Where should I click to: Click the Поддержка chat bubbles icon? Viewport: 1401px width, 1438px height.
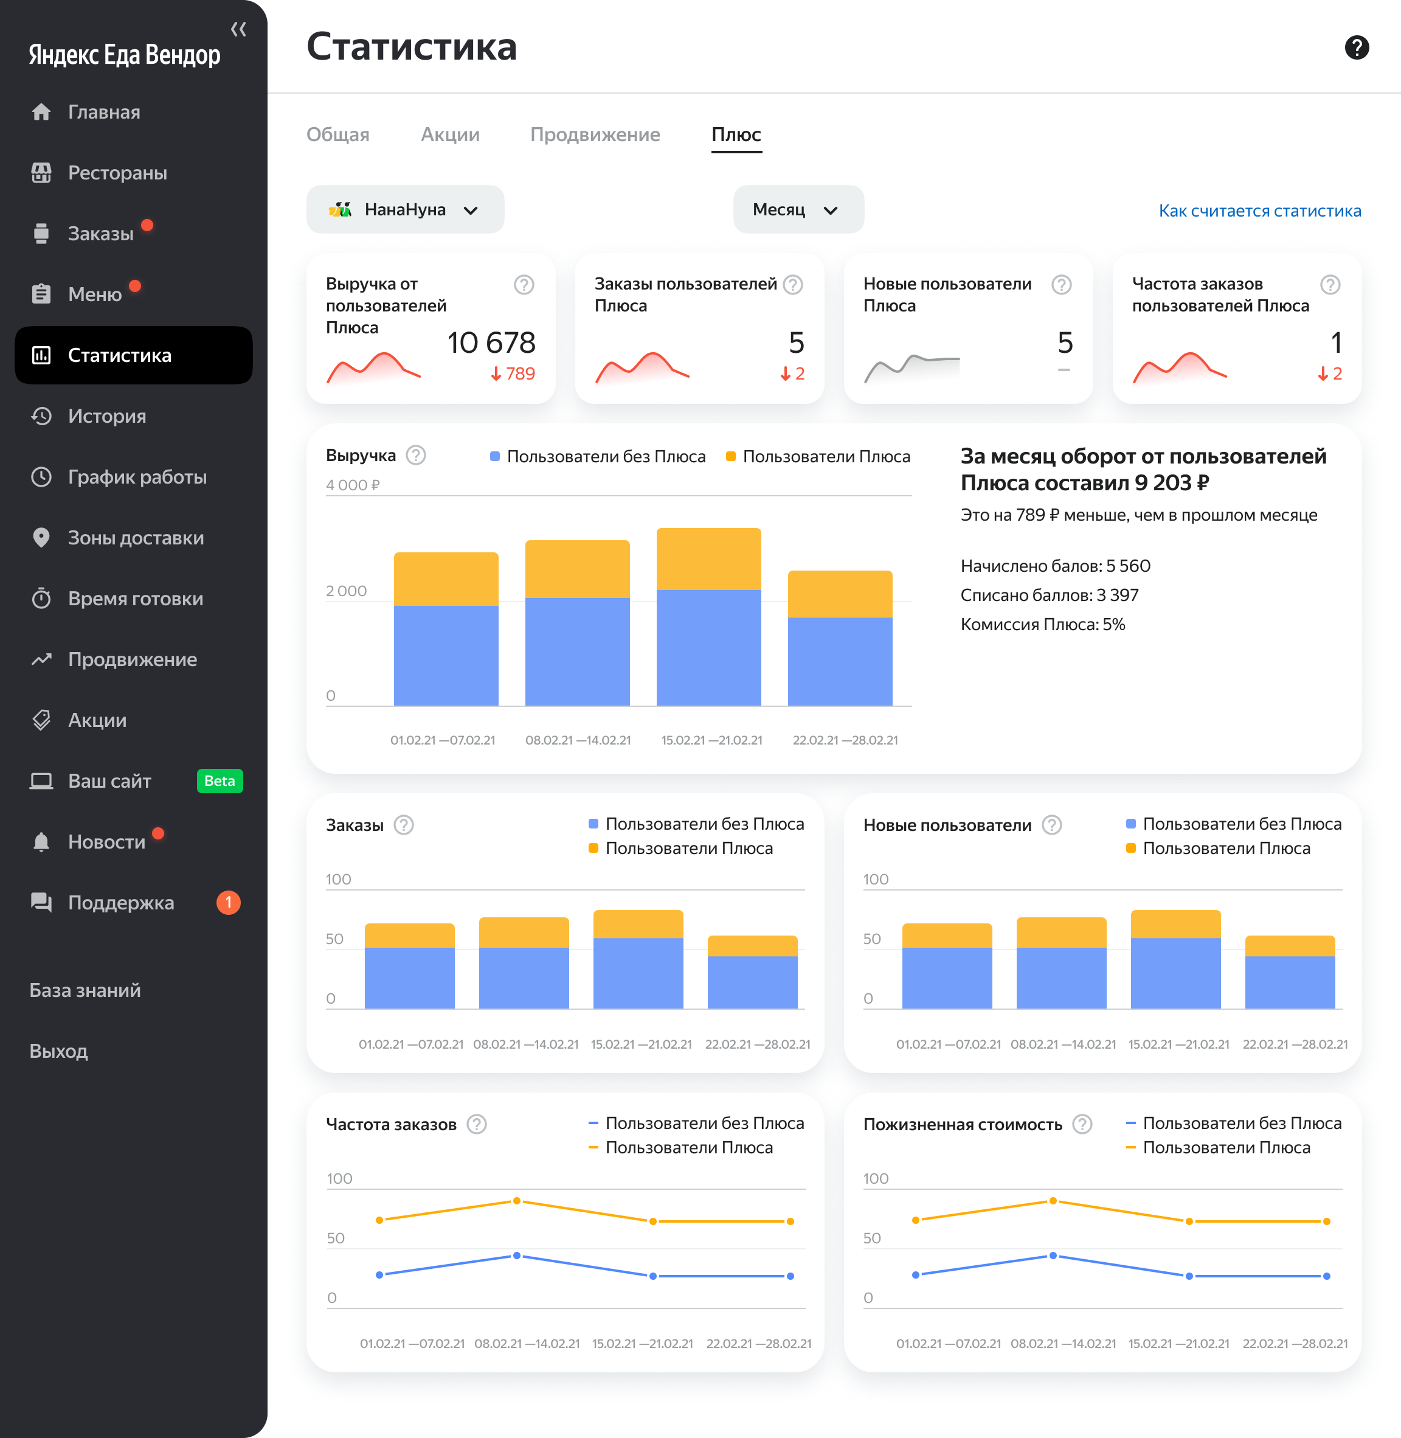click(x=41, y=902)
